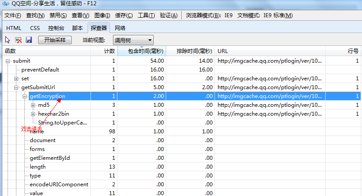Sort by the 行号 column header

[343, 51]
